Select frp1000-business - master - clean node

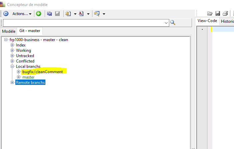tap(39, 40)
